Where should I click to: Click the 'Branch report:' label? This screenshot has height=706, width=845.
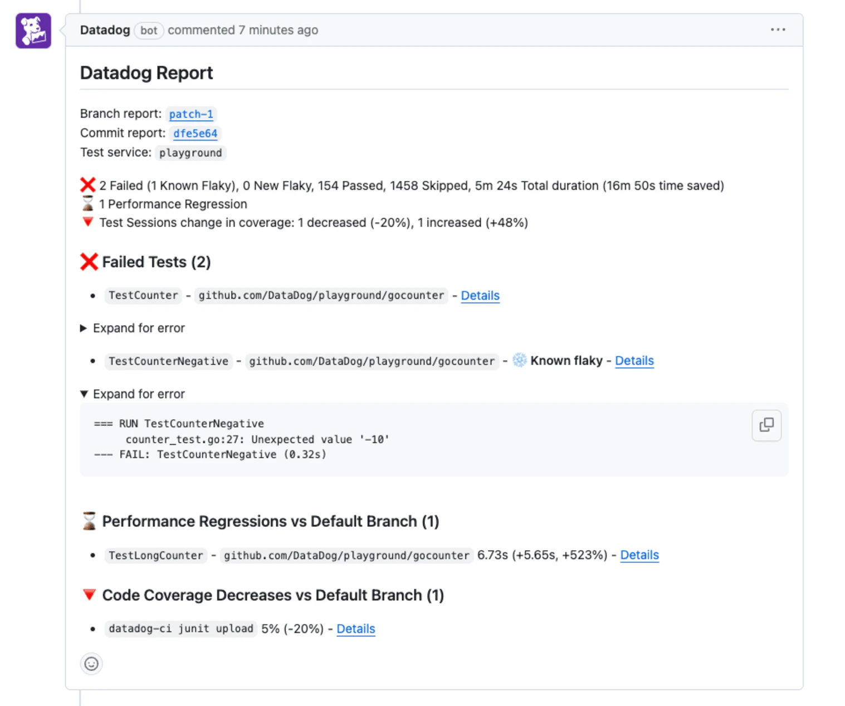click(x=121, y=114)
